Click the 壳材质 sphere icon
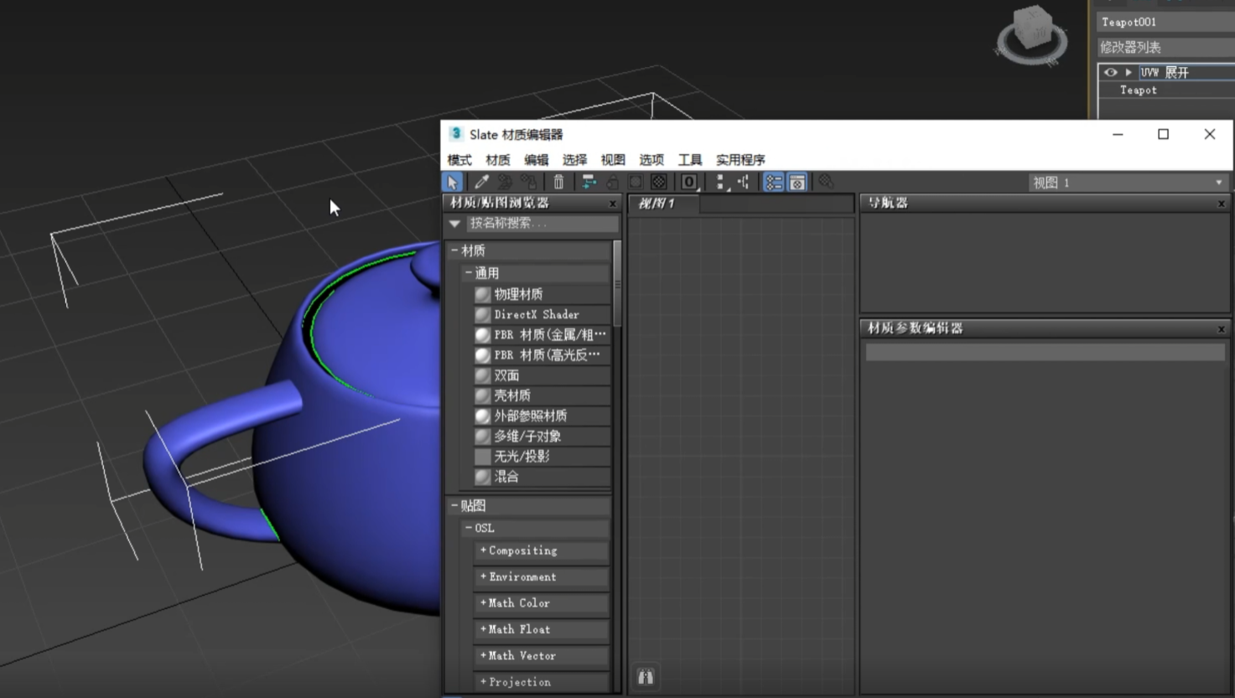This screenshot has width=1235, height=698. [x=483, y=396]
